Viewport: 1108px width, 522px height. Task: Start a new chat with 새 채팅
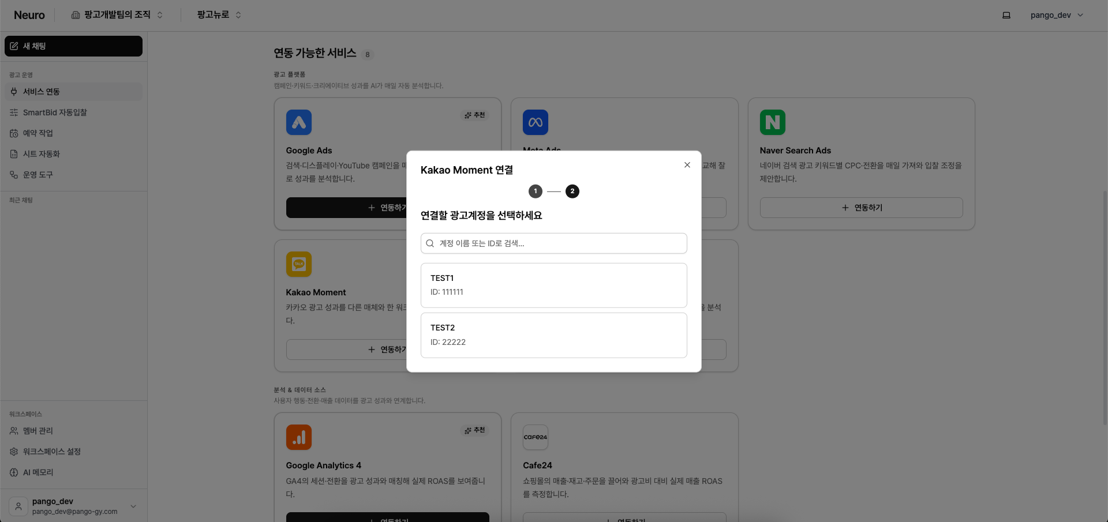pyautogui.click(x=73, y=46)
